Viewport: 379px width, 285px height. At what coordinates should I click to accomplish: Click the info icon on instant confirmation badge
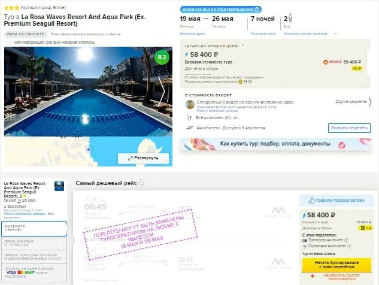pyautogui.click(x=257, y=10)
